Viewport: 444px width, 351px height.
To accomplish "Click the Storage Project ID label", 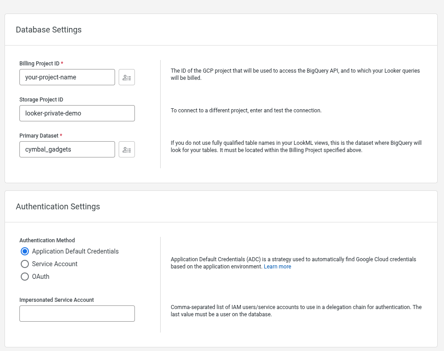I will click(41, 100).
